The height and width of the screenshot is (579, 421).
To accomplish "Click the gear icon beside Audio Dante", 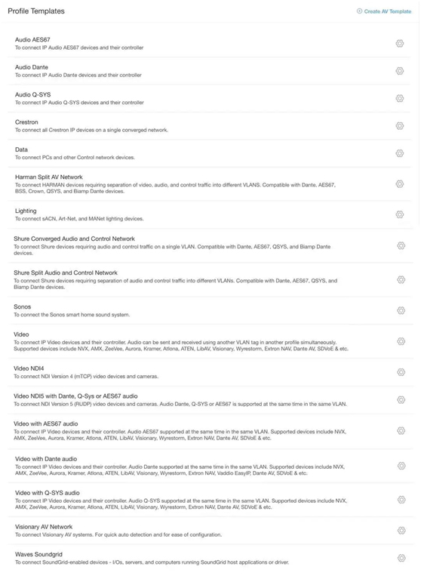I will coord(400,71).
